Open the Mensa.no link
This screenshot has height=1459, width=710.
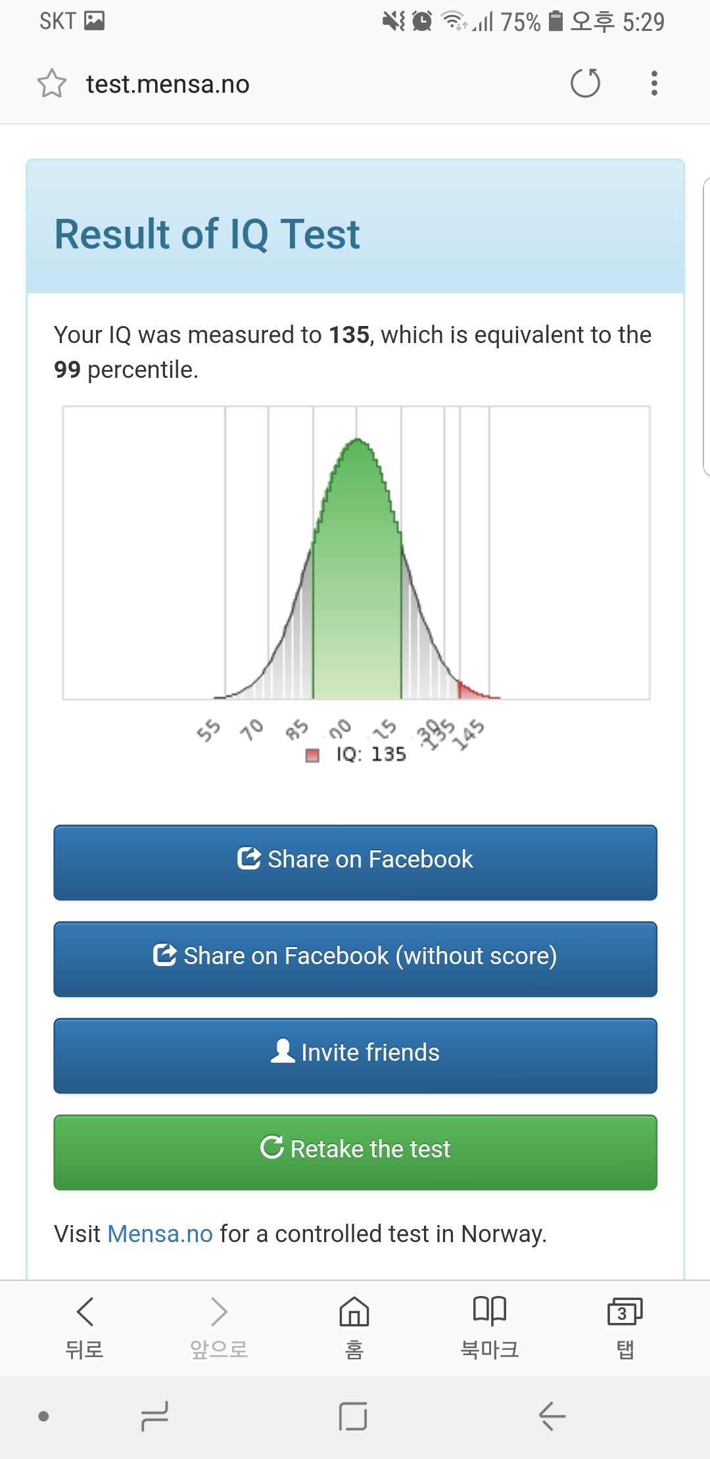[160, 1234]
